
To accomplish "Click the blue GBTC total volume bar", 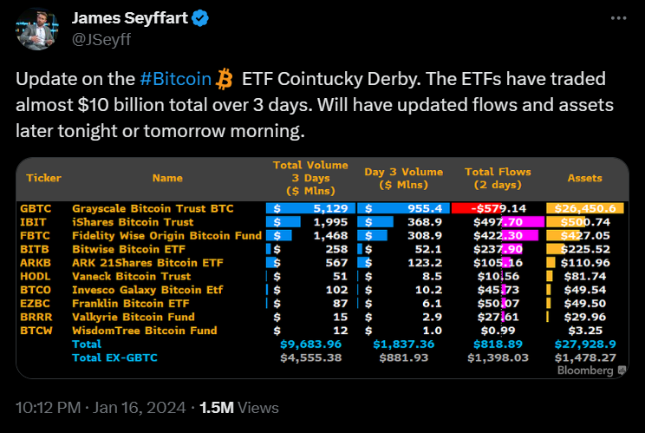I will click(x=309, y=209).
